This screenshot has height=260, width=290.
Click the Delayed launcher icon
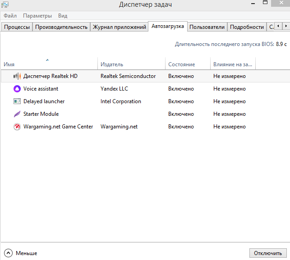[17, 101]
